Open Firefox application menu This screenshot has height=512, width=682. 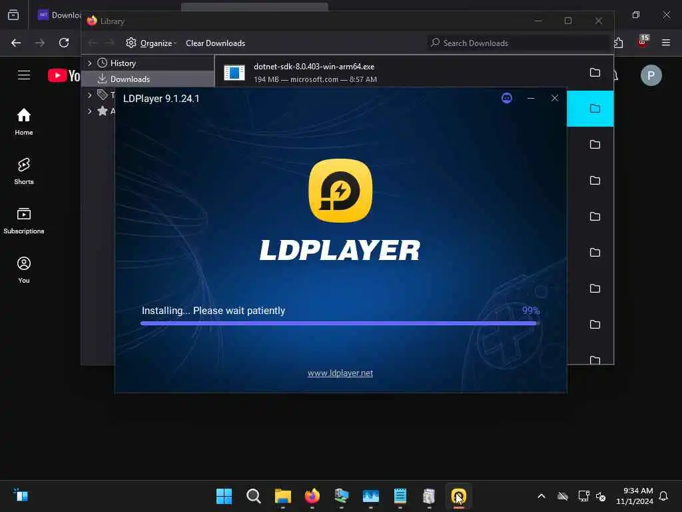coord(665,42)
